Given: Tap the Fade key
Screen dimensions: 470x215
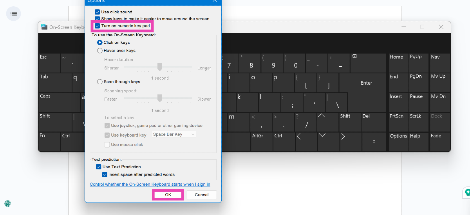Looking at the screenshot, I should (439, 142).
